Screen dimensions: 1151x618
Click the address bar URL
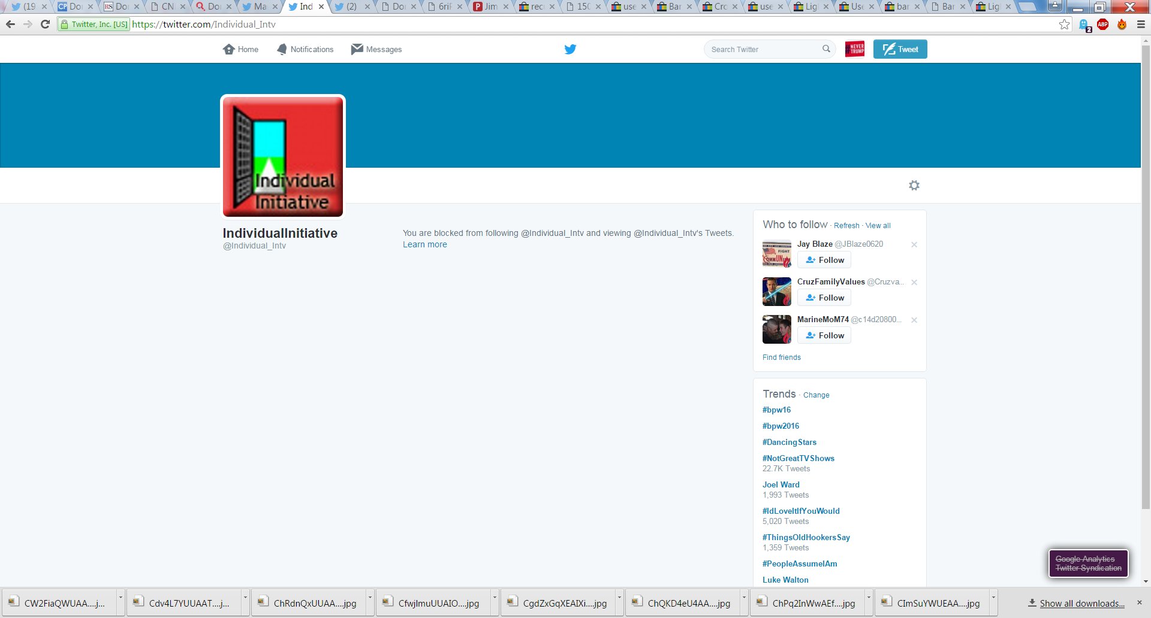pos(204,25)
